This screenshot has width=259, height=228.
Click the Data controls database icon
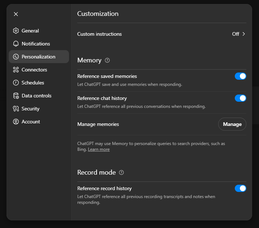click(x=16, y=96)
